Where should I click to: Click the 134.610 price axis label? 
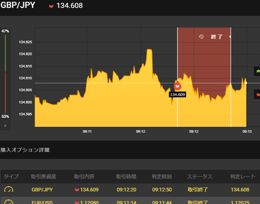coord(25,78)
